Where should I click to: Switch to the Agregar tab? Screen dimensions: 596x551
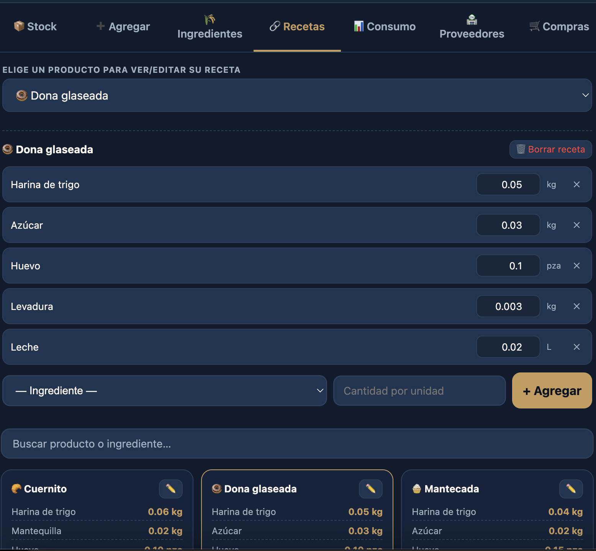(x=123, y=26)
